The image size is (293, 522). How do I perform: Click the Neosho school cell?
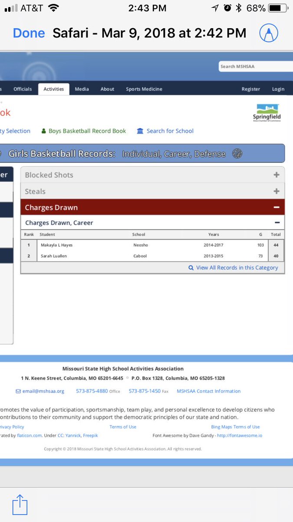pyautogui.click(x=141, y=245)
